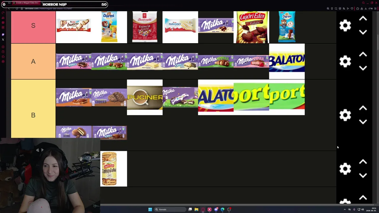This screenshot has height=213, width=379.
Task: Move the S tier row down
Action: [363, 32]
